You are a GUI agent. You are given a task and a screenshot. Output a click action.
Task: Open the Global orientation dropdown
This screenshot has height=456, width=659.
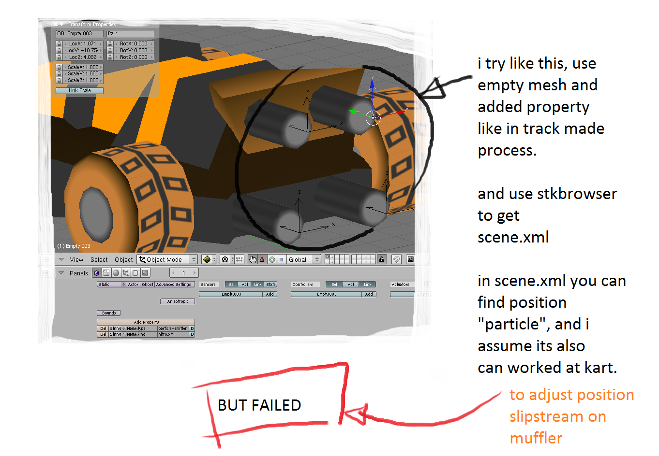point(304,259)
